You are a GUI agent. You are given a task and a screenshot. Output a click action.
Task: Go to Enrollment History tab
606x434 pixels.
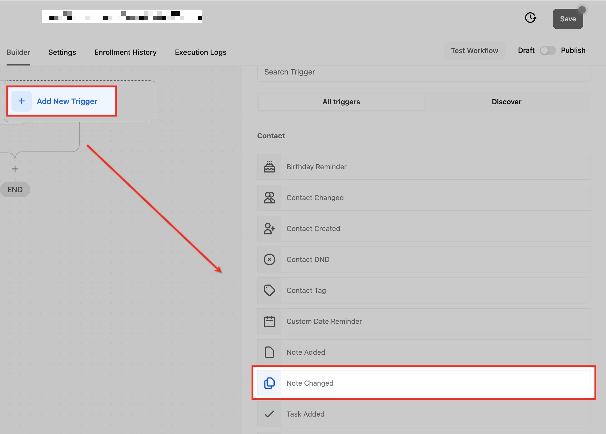tap(125, 52)
